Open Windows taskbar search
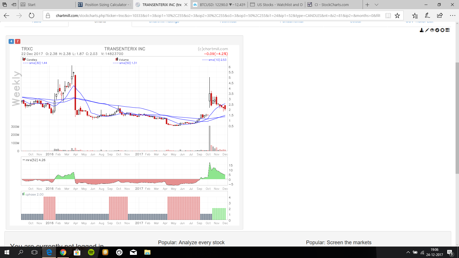Screen dimensions: 459x258 tap(21, 252)
